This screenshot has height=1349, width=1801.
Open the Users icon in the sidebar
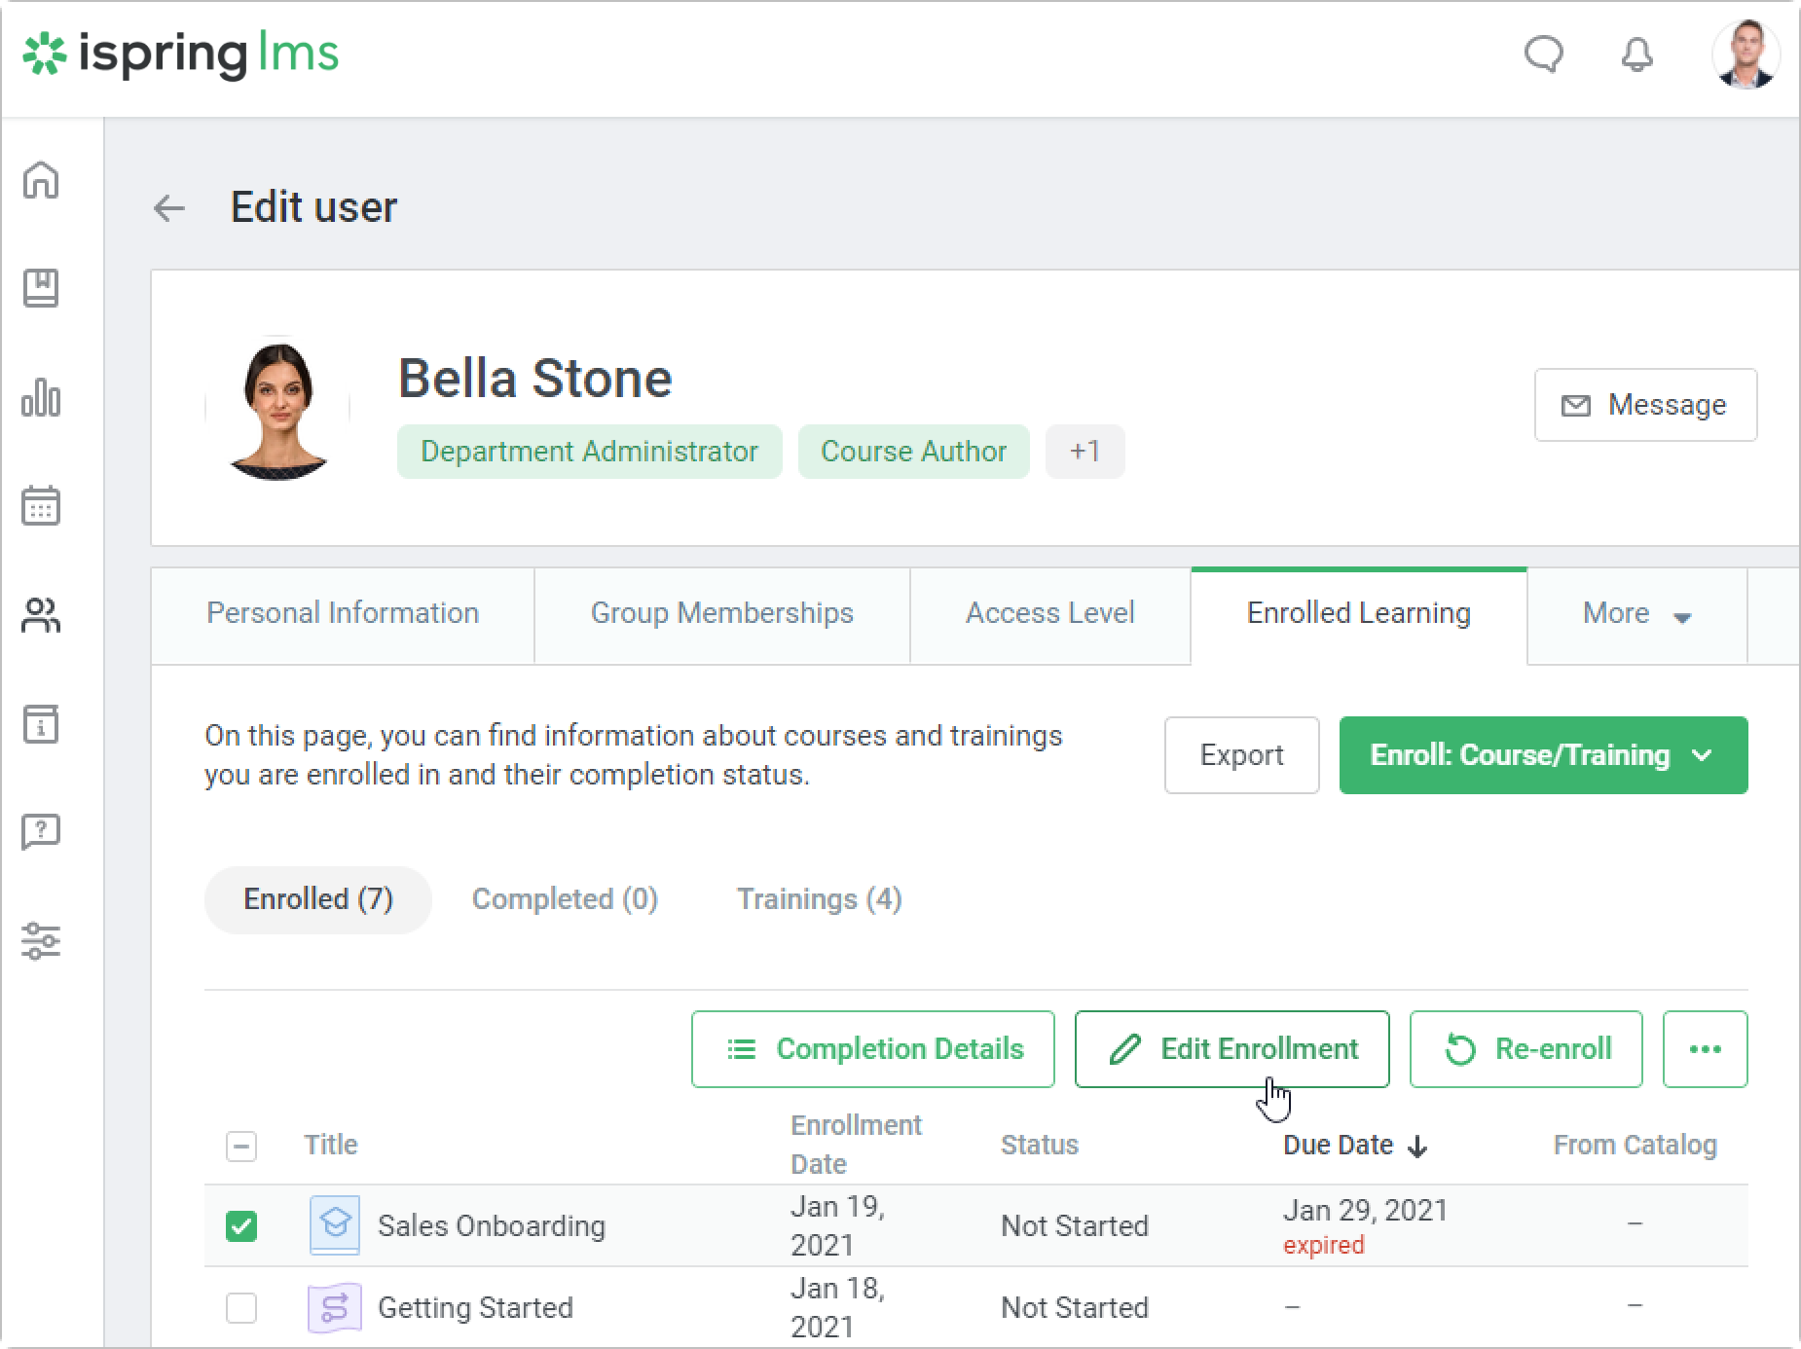pyautogui.click(x=41, y=615)
